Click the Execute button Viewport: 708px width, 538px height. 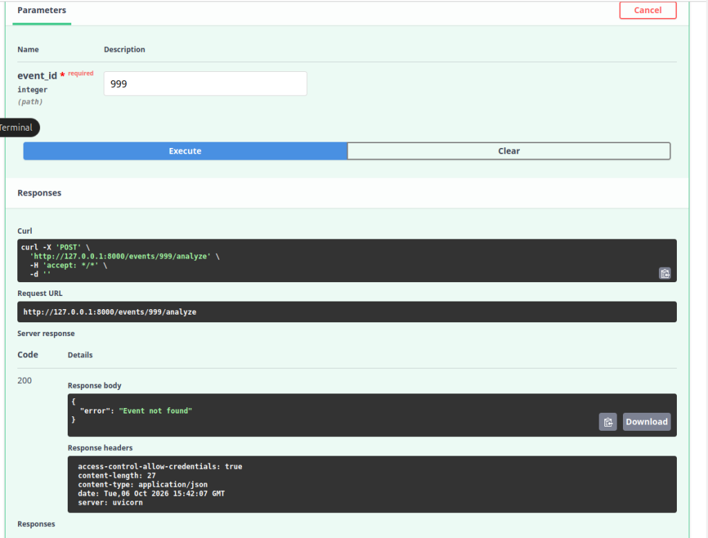(185, 151)
